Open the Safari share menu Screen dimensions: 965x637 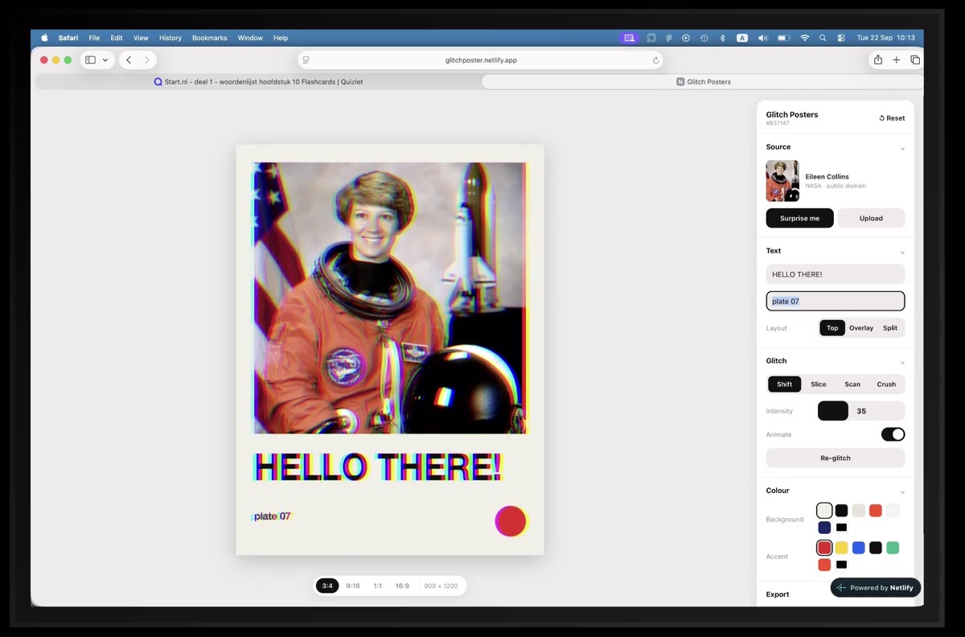pyautogui.click(x=878, y=60)
